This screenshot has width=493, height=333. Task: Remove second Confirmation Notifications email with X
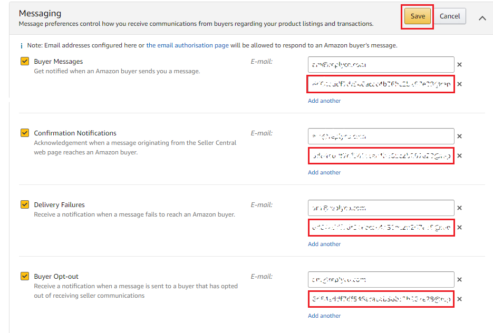coord(459,156)
